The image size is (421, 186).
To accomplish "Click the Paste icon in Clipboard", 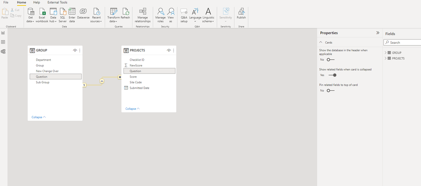I will click(x=5, y=11).
